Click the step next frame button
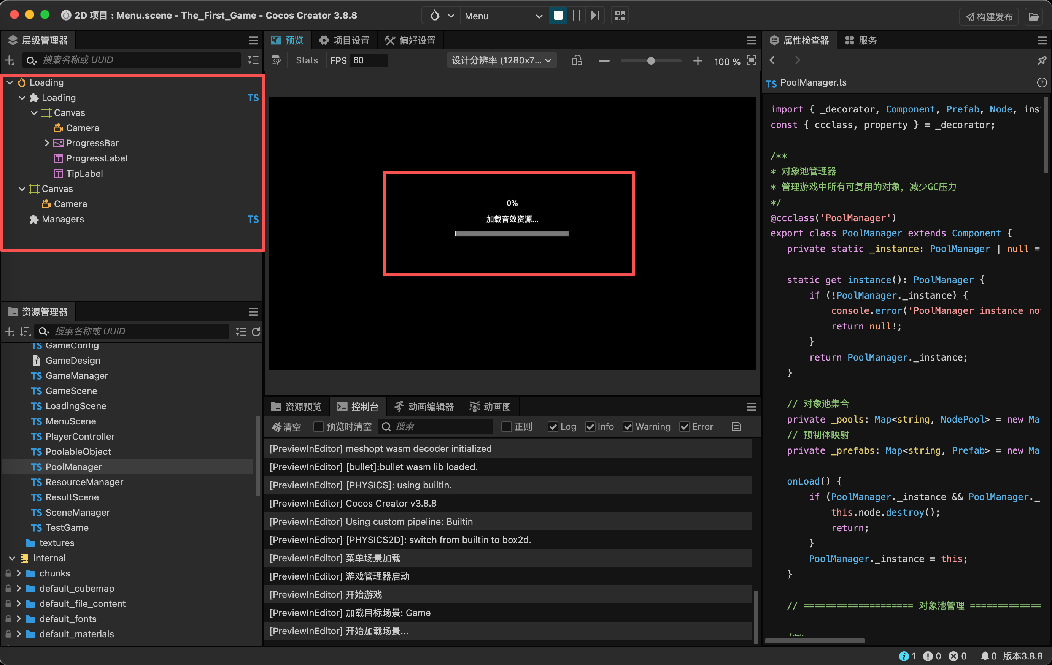 pyautogui.click(x=594, y=16)
